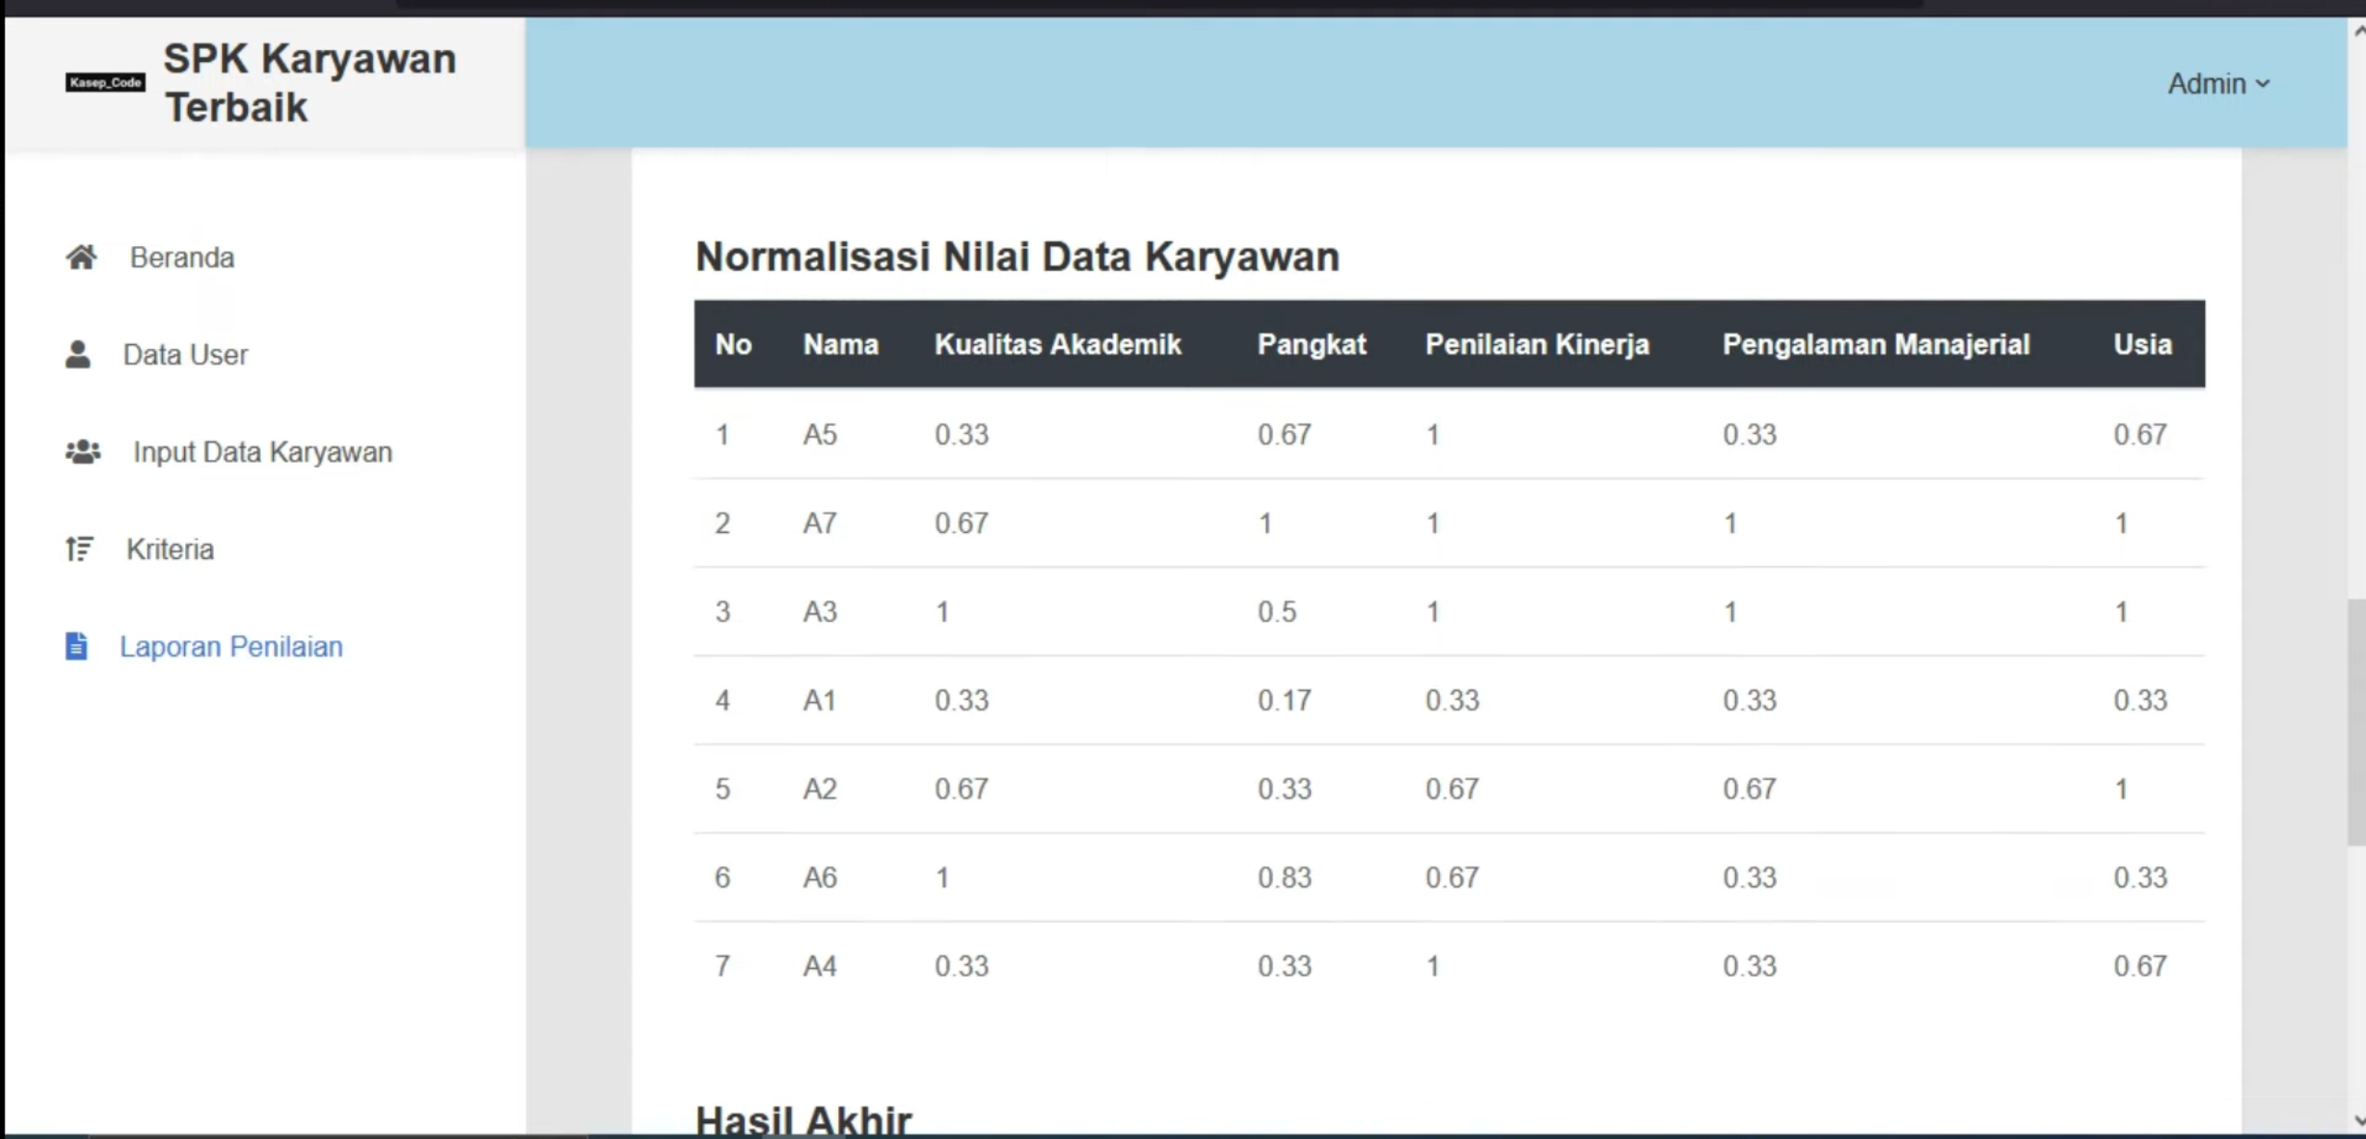Click the Beranda home icon
This screenshot has width=2366, height=1139.
pyautogui.click(x=81, y=257)
